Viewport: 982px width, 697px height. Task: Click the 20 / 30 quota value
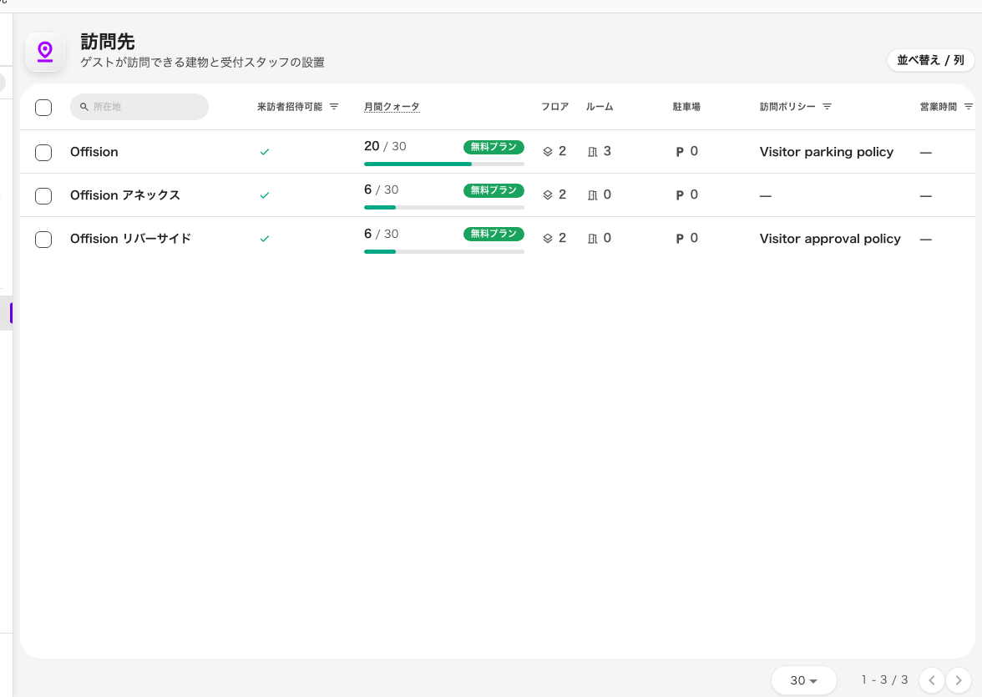pyautogui.click(x=385, y=146)
